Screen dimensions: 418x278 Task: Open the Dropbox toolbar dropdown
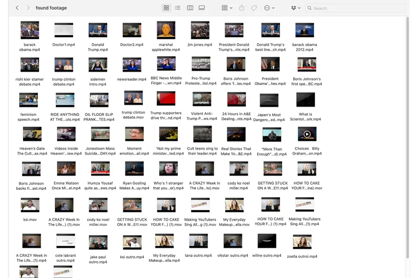pyautogui.click(x=296, y=8)
